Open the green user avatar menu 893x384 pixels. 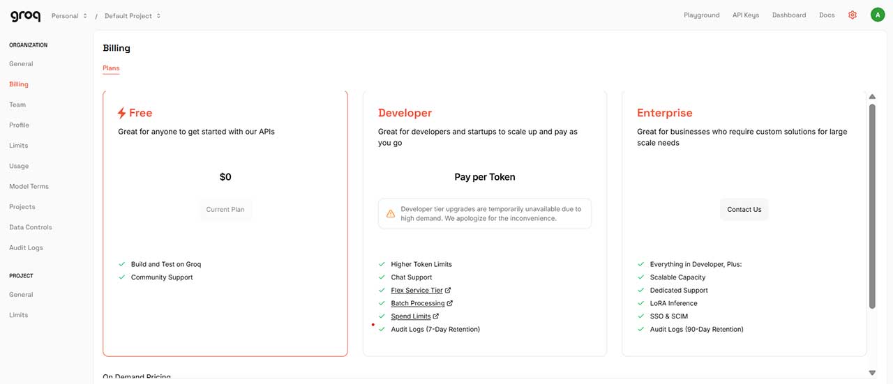click(877, 15)
